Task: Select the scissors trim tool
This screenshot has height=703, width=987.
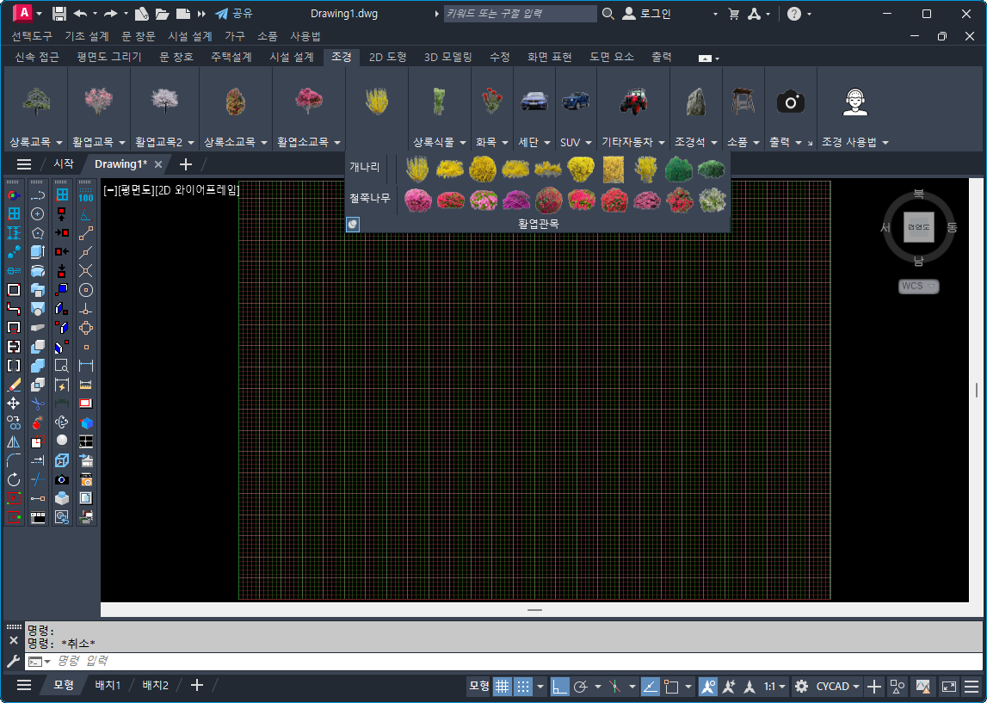Action: (x=38, y=404)
